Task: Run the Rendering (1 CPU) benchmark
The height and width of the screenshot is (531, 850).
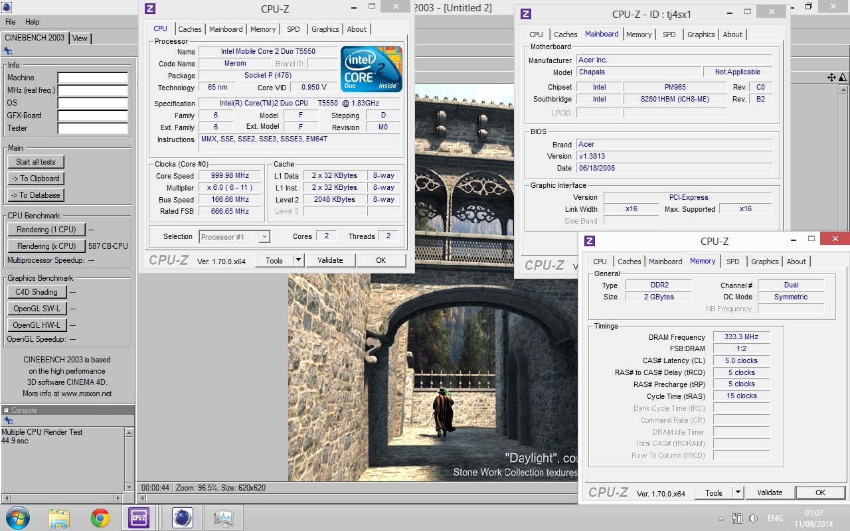Action: 46,230
